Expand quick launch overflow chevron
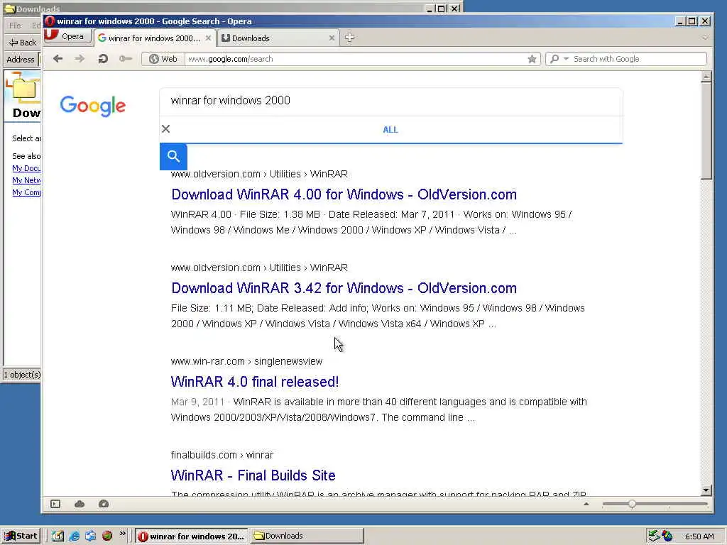 (x=122, y=534)
